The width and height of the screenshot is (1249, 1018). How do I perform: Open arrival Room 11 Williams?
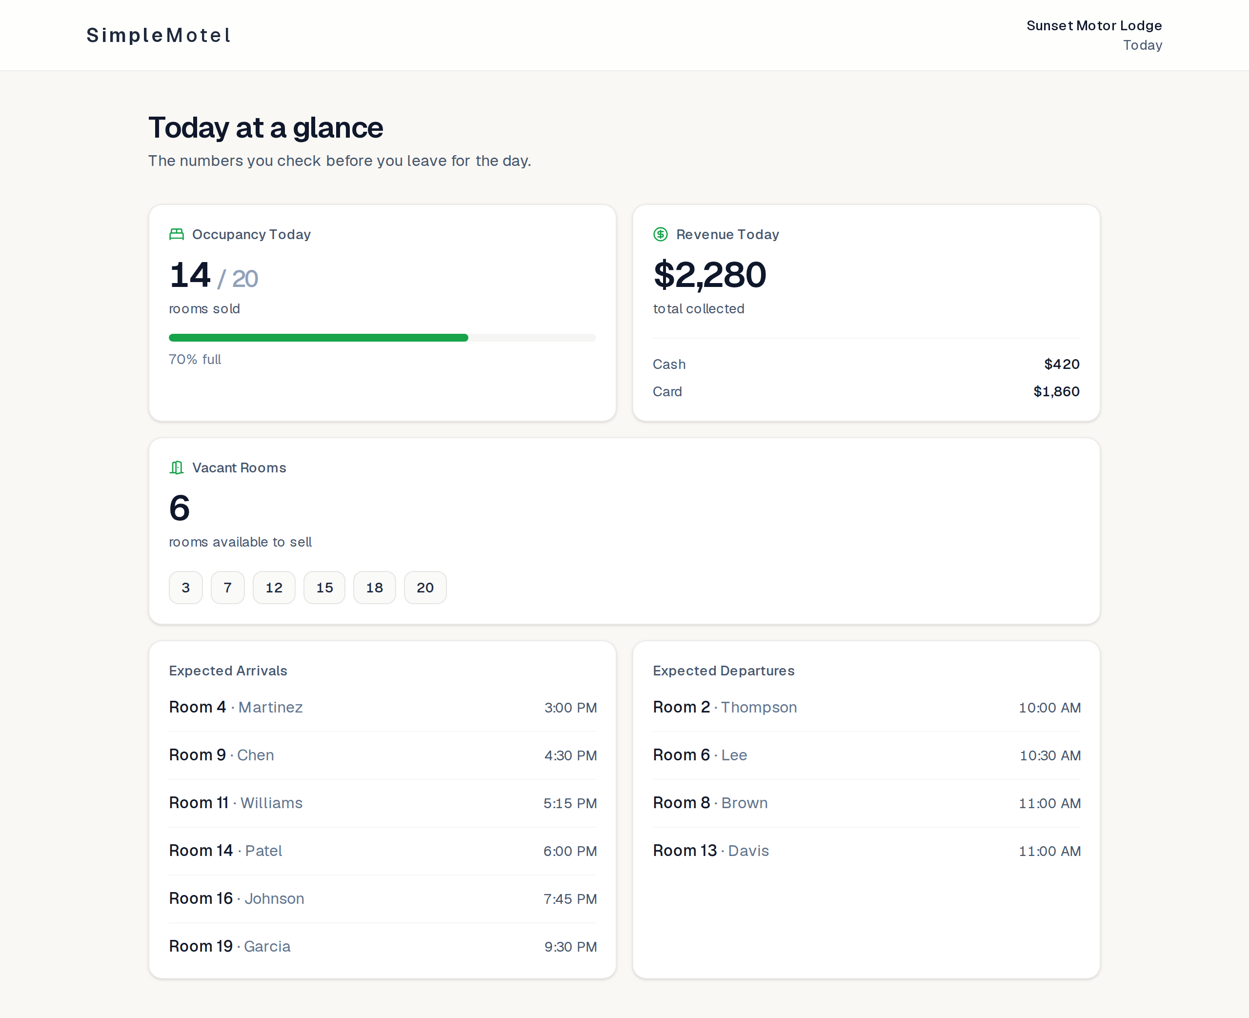click(x=382, y=803)
